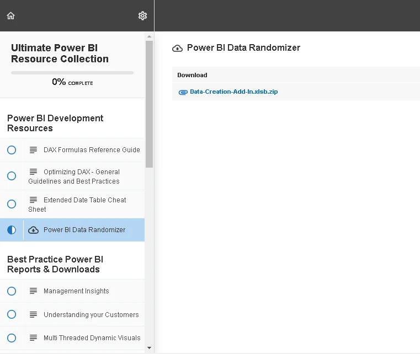Click the text-lines icon for Management Insights
The height and width of the screenshot is (354, 420).
[x=33, y=291]
